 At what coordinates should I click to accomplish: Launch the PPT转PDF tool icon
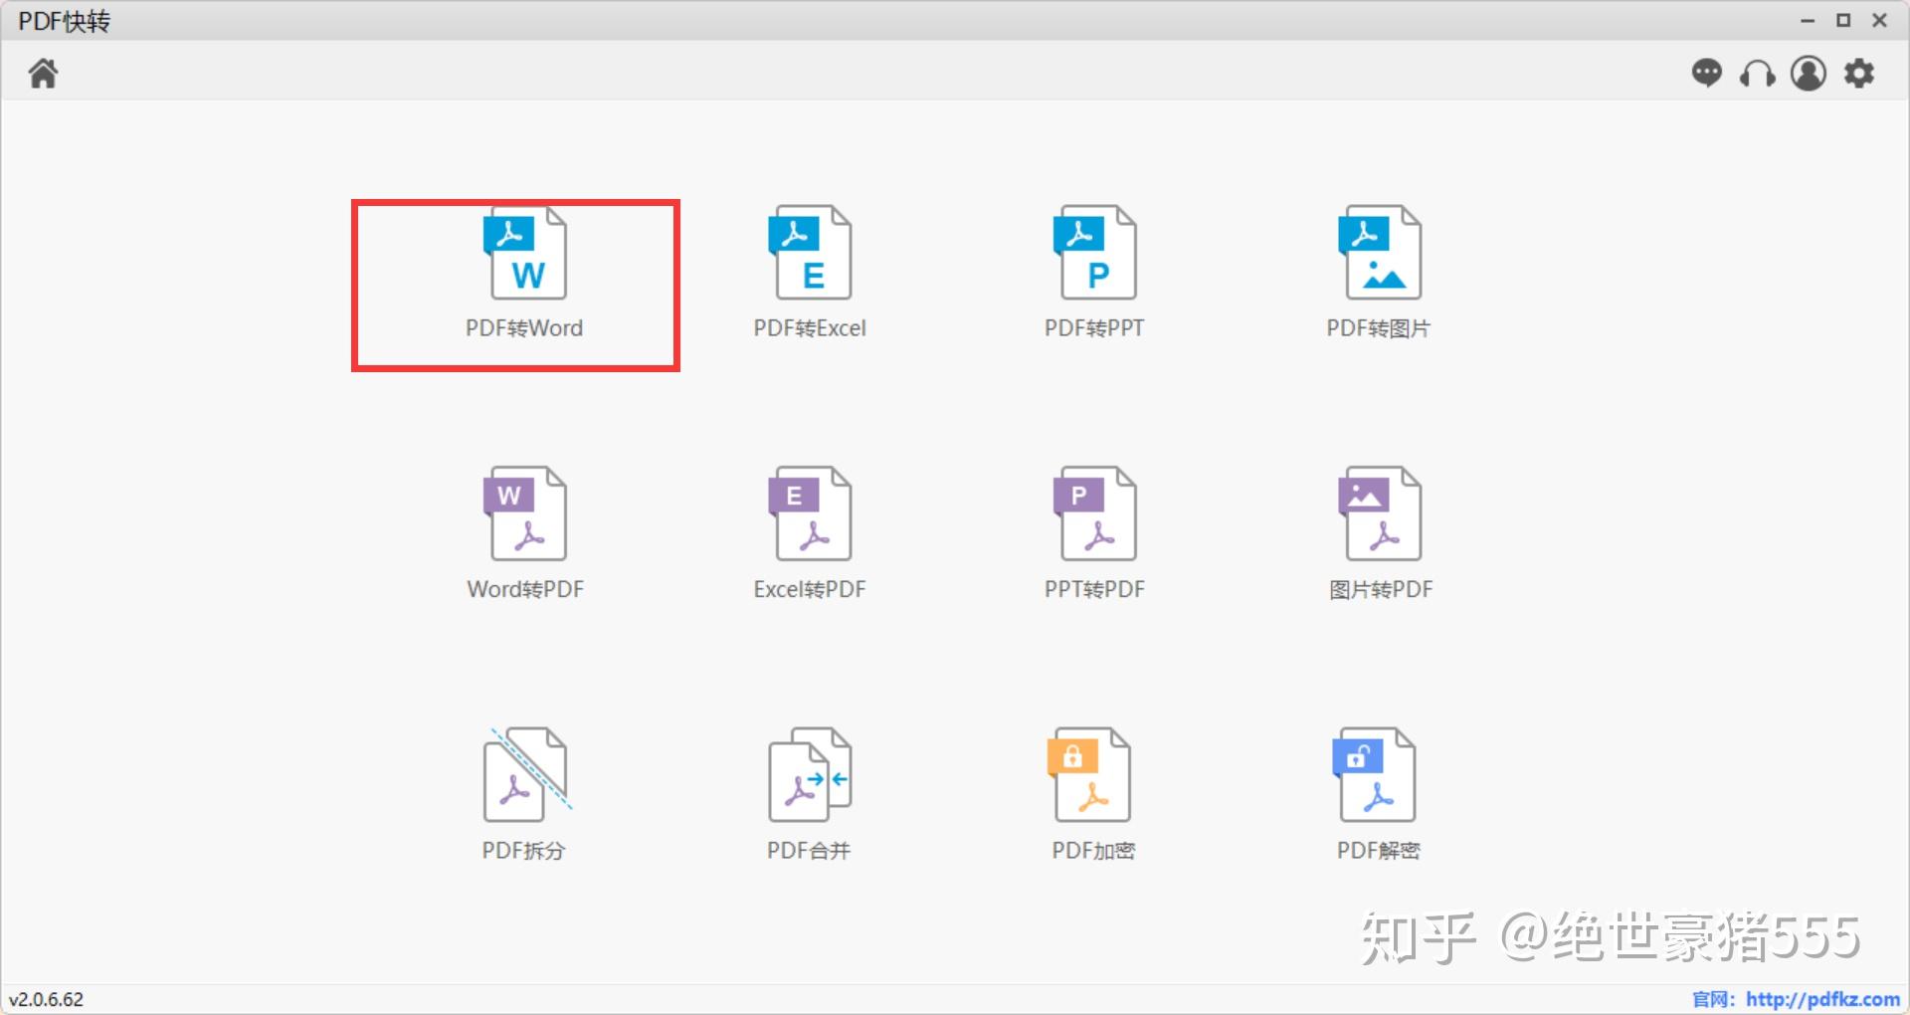(1094, 513)
